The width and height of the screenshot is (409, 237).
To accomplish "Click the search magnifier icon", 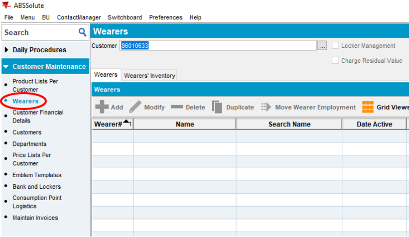I will click(x=83, y=32).
